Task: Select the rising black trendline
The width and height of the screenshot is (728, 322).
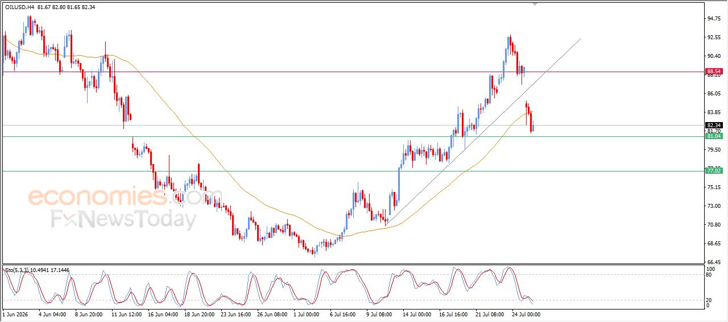Action: coord(483,132)
